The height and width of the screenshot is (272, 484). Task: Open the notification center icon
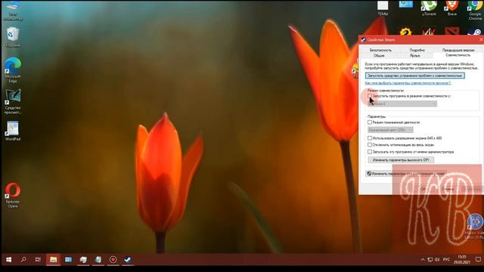478,260
